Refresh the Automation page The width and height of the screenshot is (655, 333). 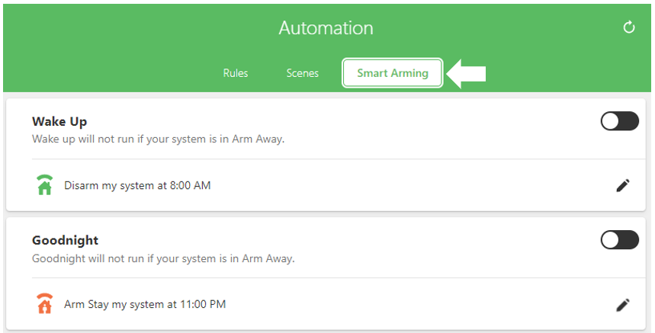click(628, 27)
